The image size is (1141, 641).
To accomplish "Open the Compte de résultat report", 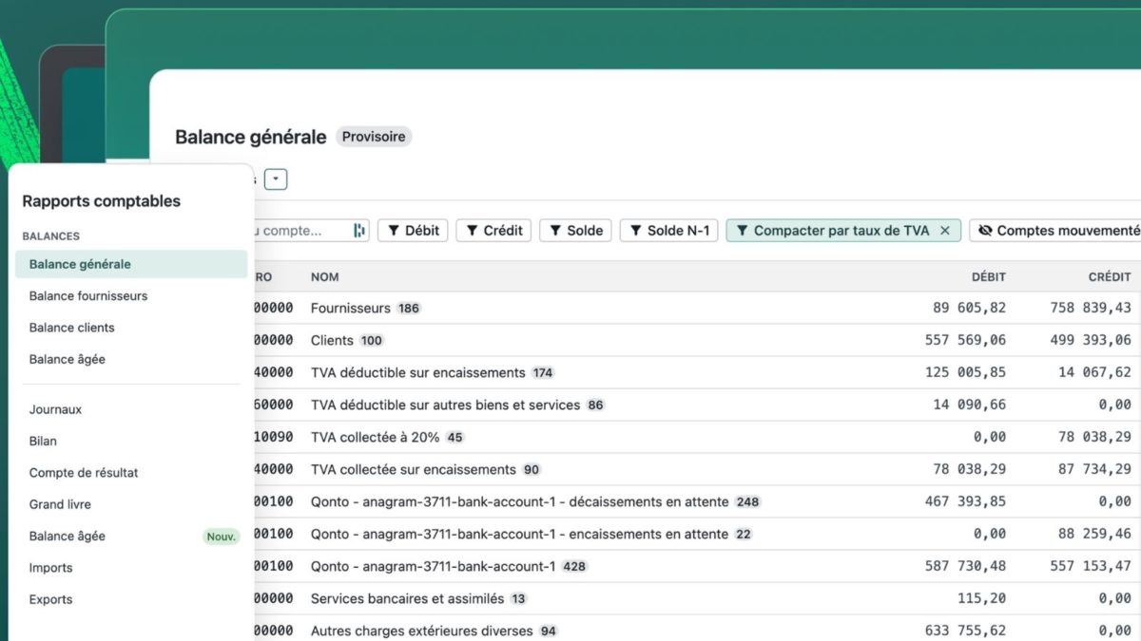I will click(x=84, y=473).
